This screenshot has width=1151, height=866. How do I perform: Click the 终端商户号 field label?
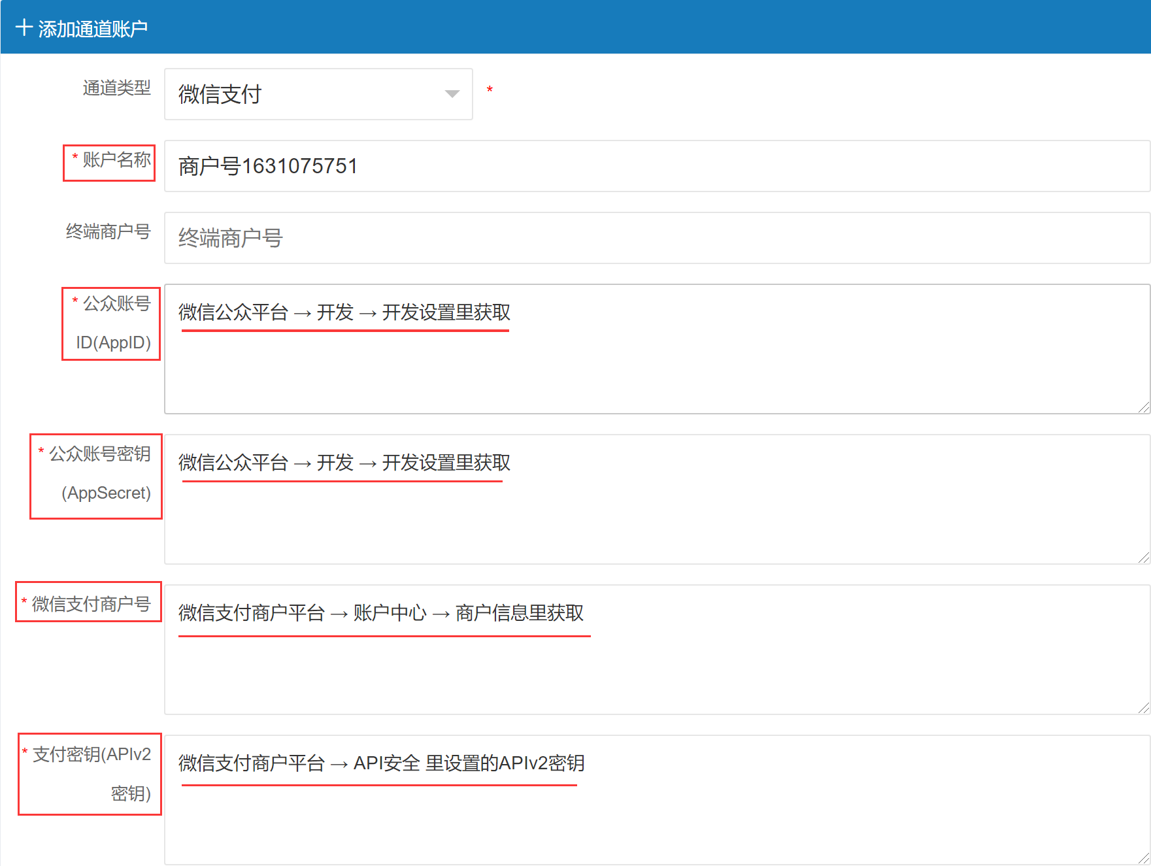[x=108, y=231]
